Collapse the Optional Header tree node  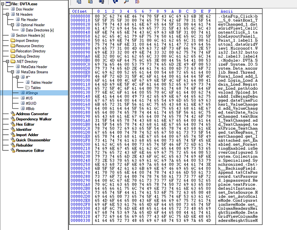[x=12, y=25]
